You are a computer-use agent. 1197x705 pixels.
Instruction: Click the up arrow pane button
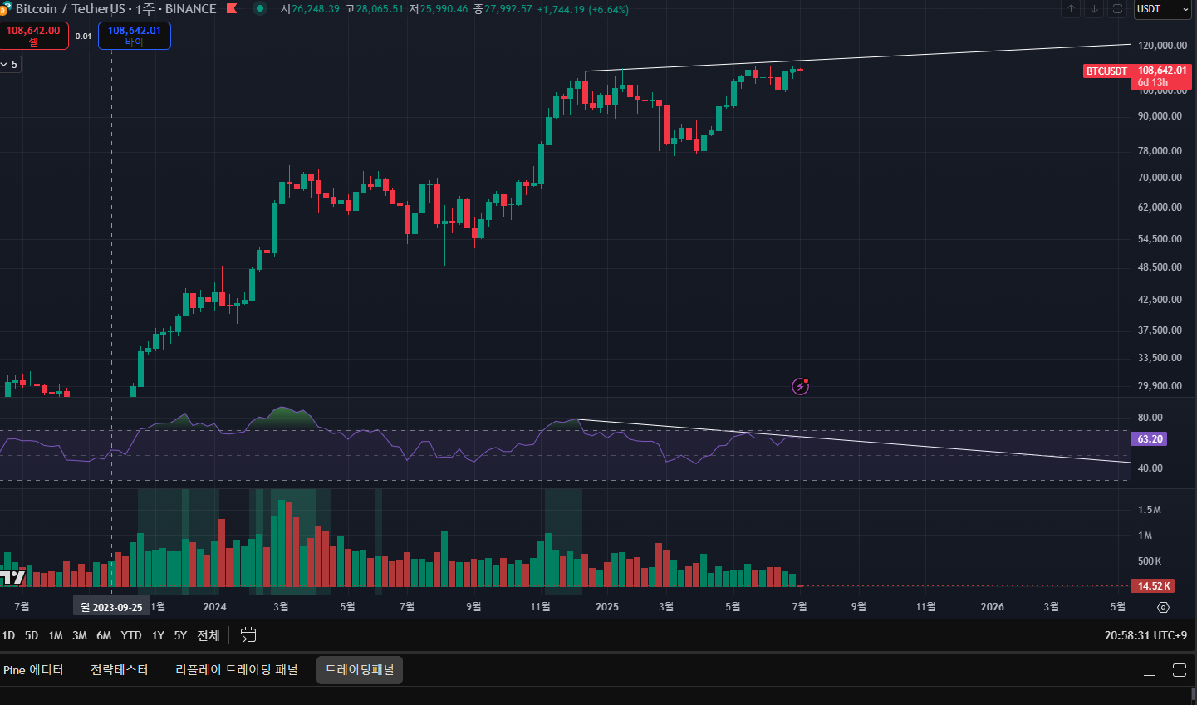tap(1072, 9)
